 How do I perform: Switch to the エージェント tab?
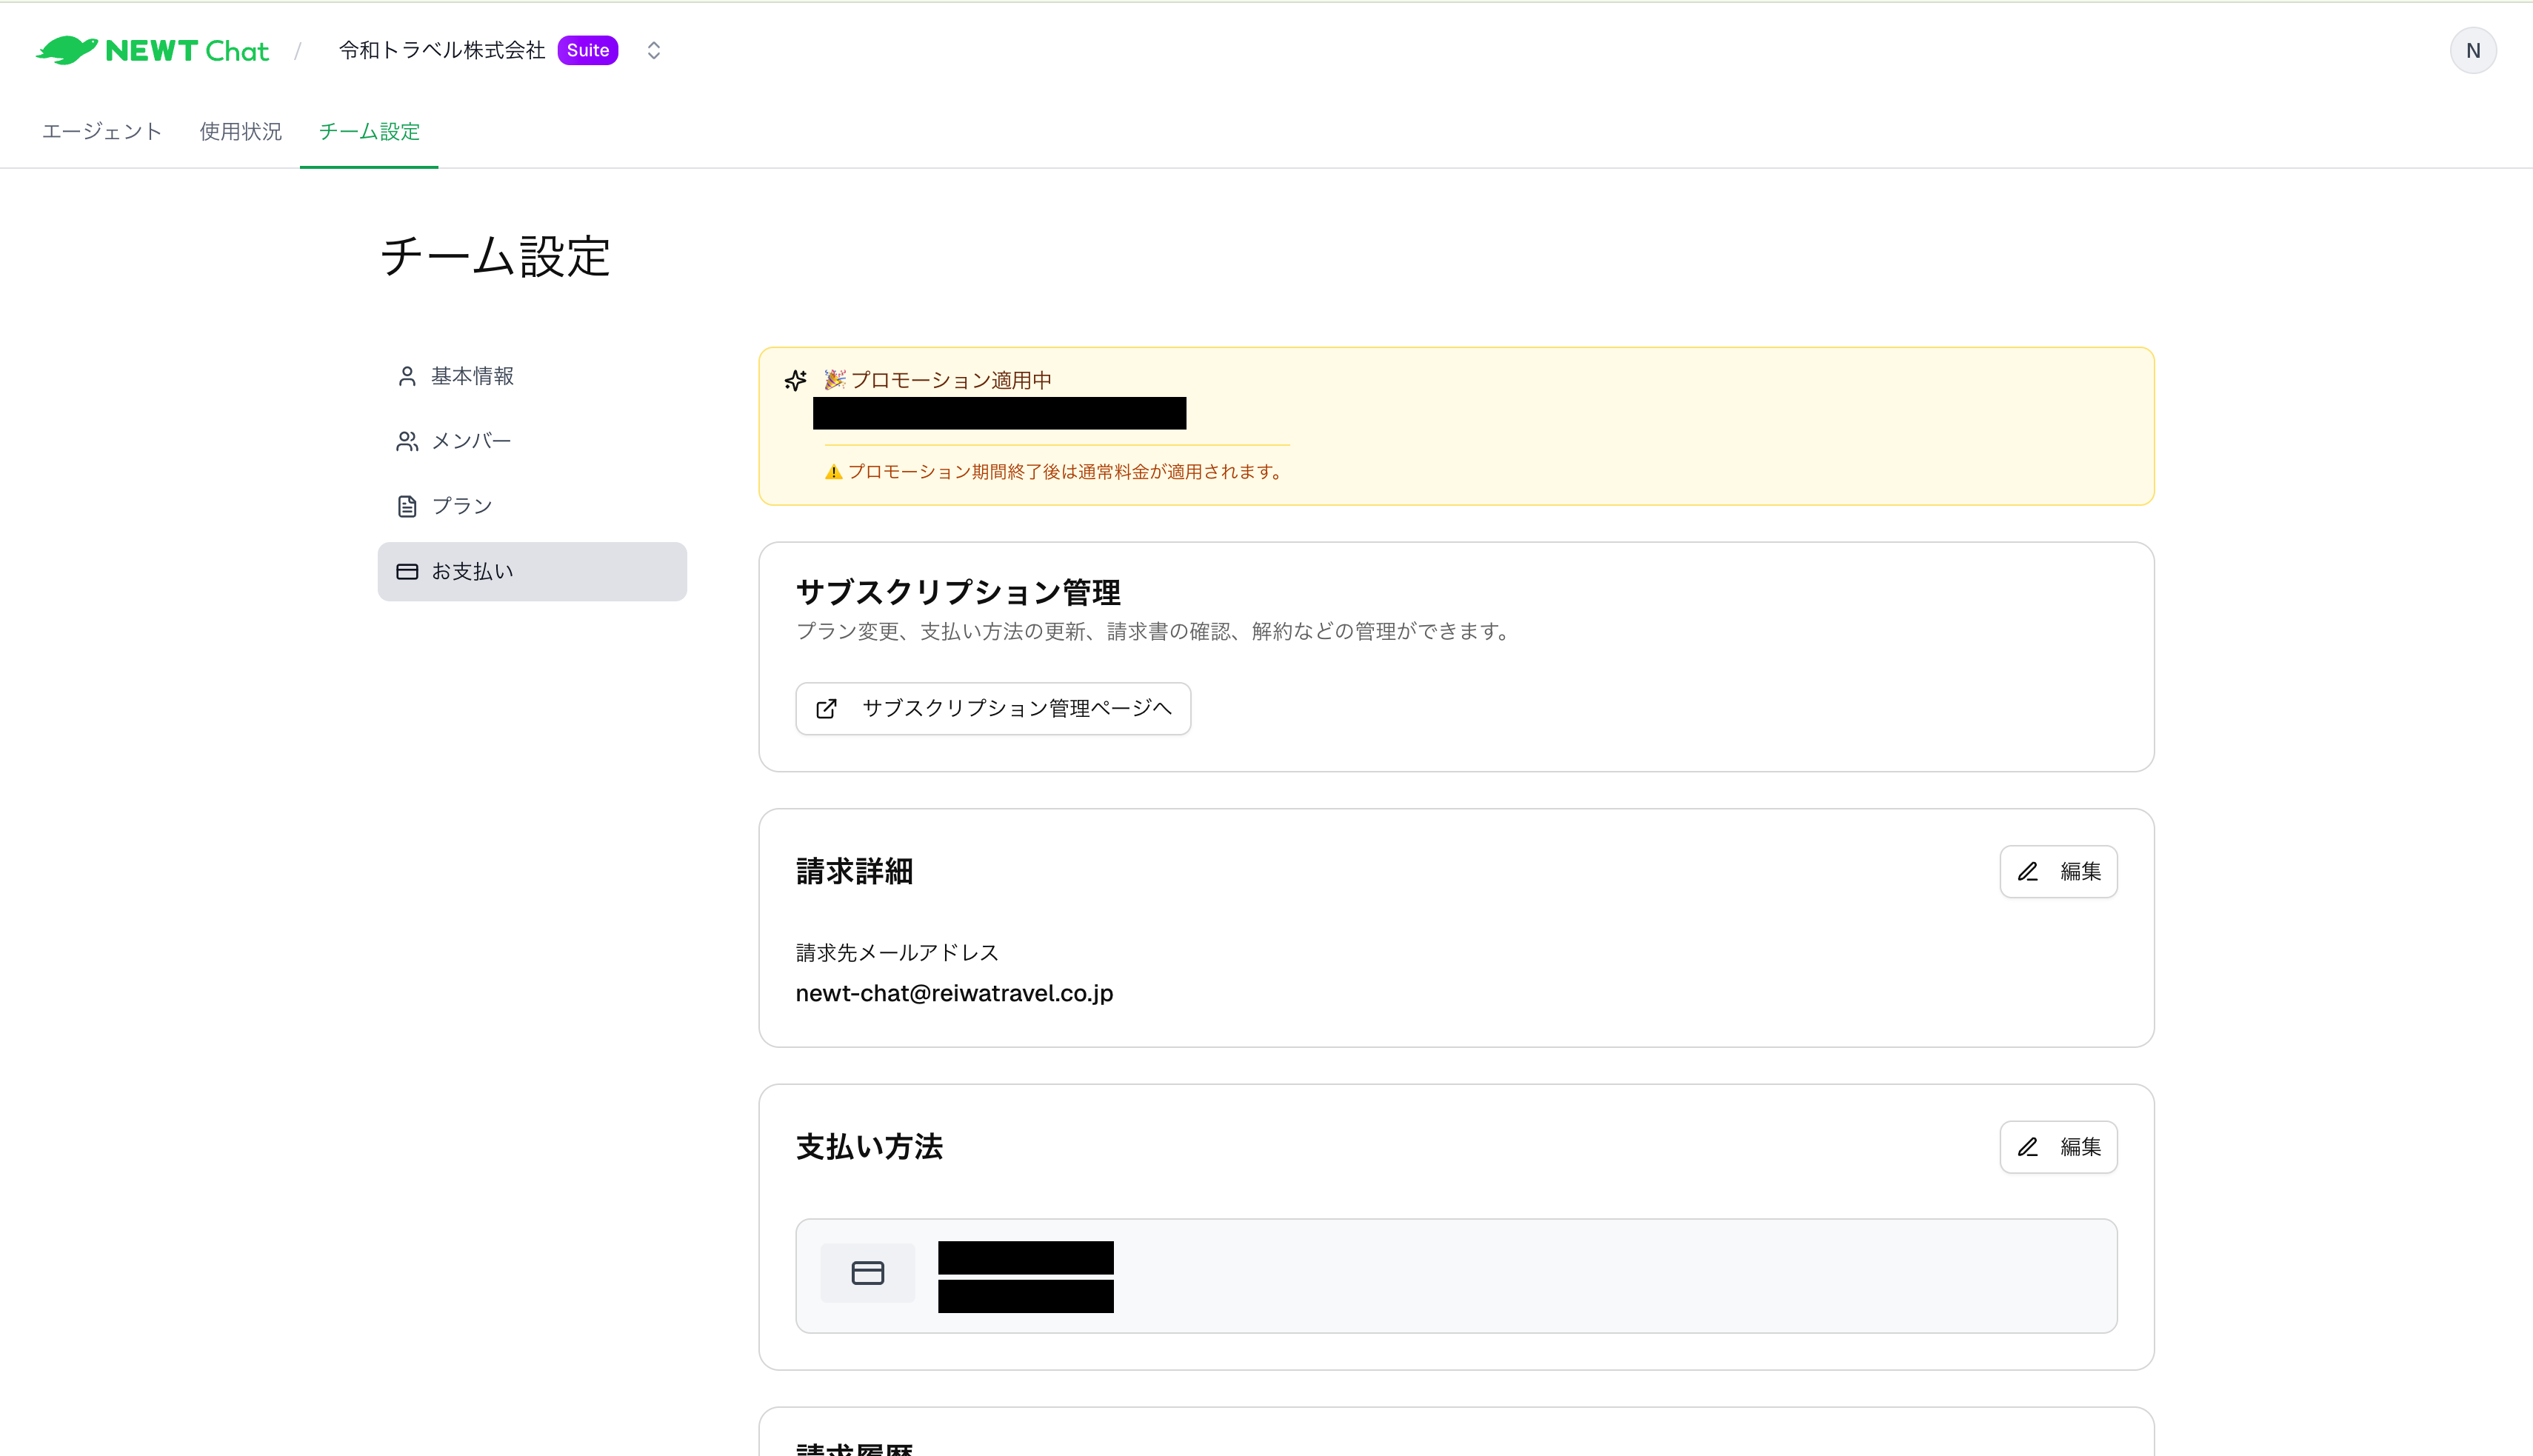[101, 131]
